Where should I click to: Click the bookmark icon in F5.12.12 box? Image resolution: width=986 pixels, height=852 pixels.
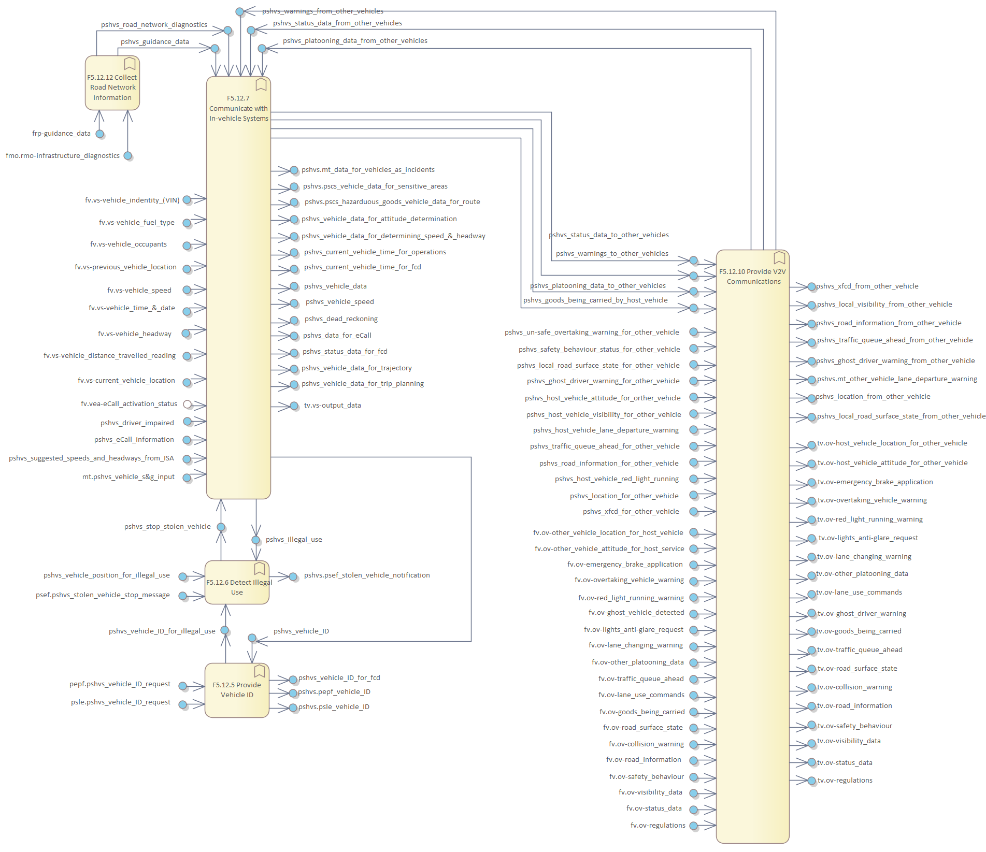130,64
